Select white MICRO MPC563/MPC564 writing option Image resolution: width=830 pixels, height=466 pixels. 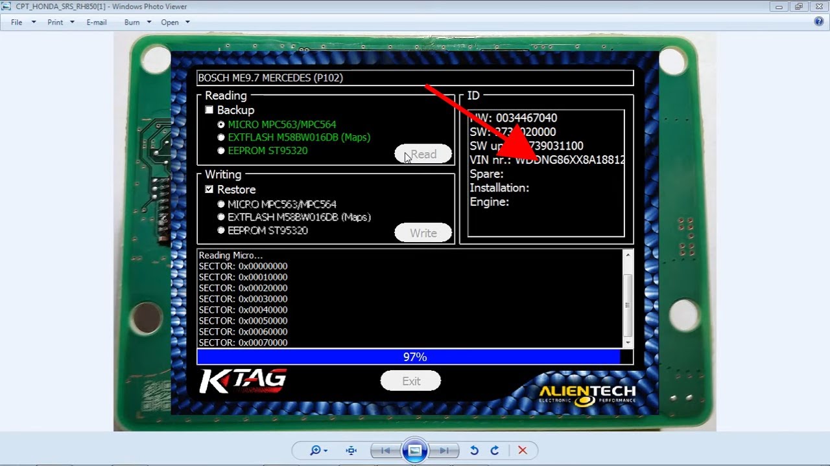click(221, 205)
